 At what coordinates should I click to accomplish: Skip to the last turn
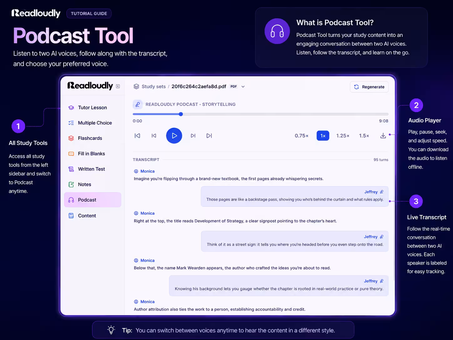tap(209, 136)
